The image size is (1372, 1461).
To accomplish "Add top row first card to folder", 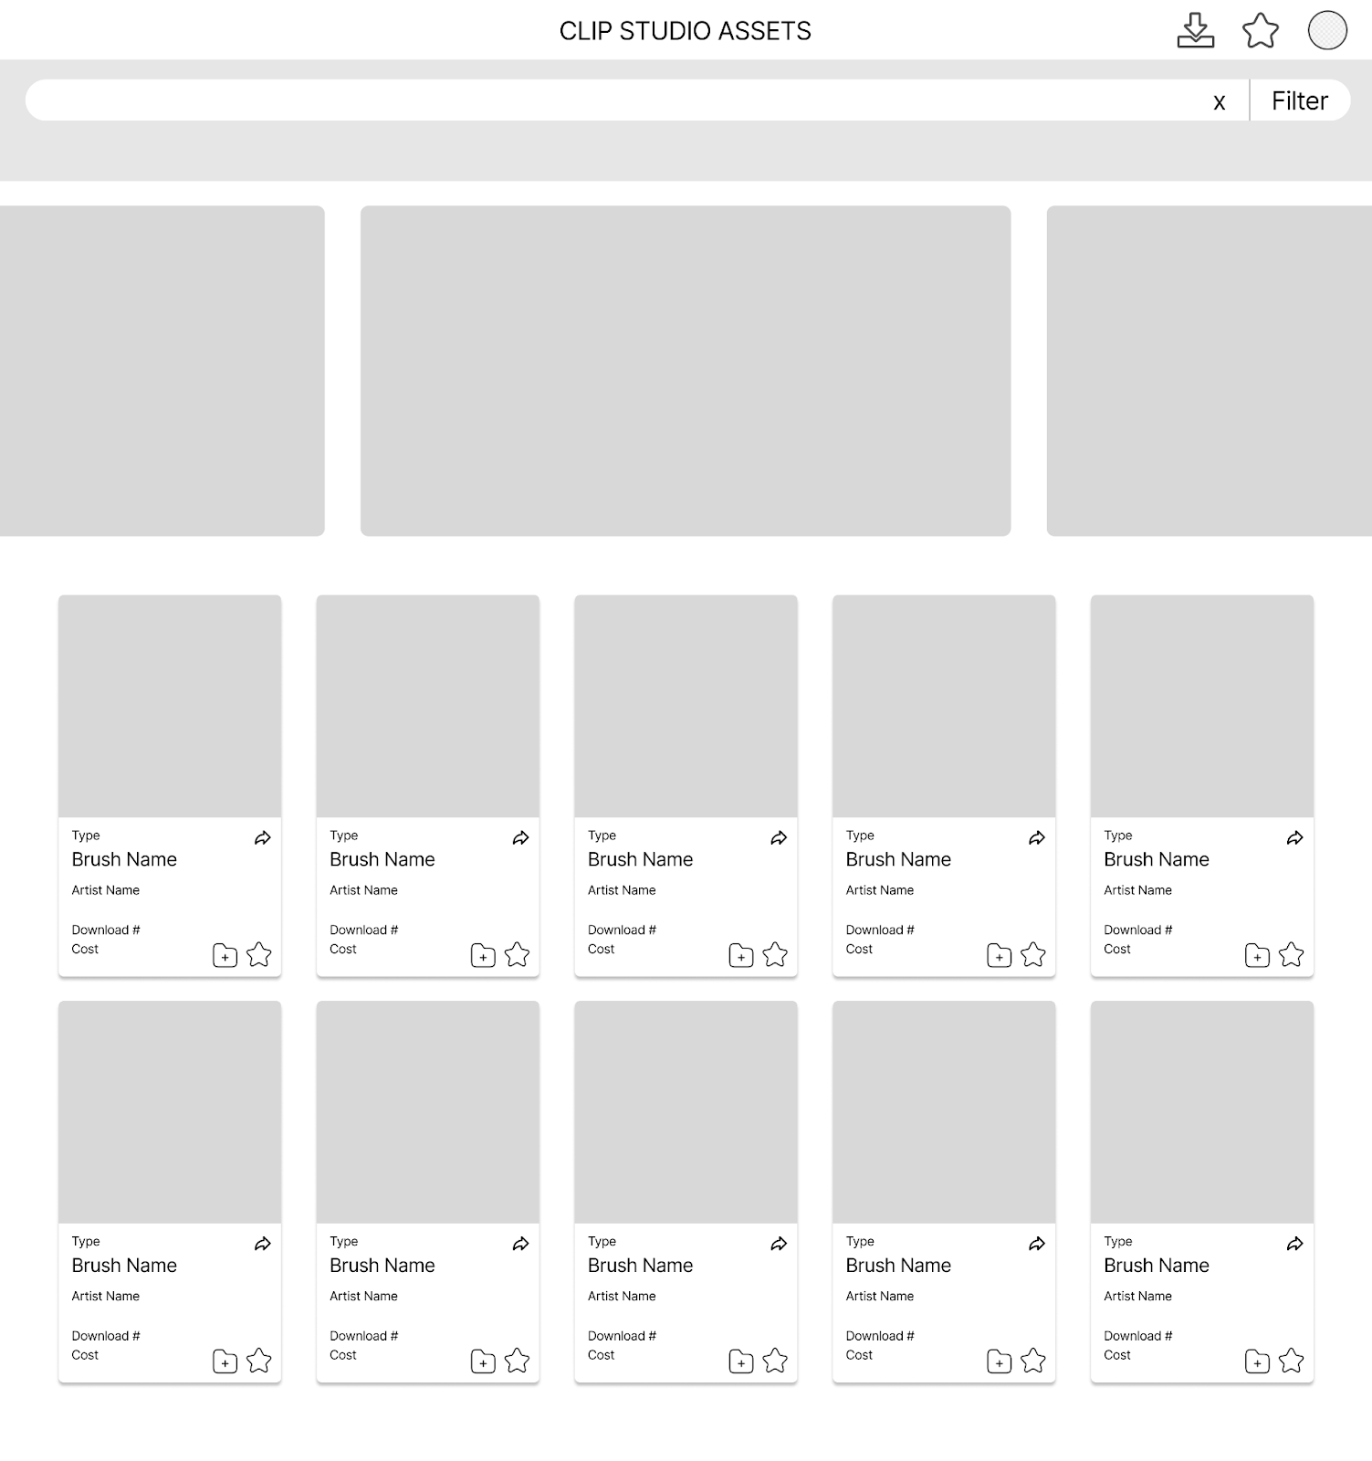I will point(225,955).
